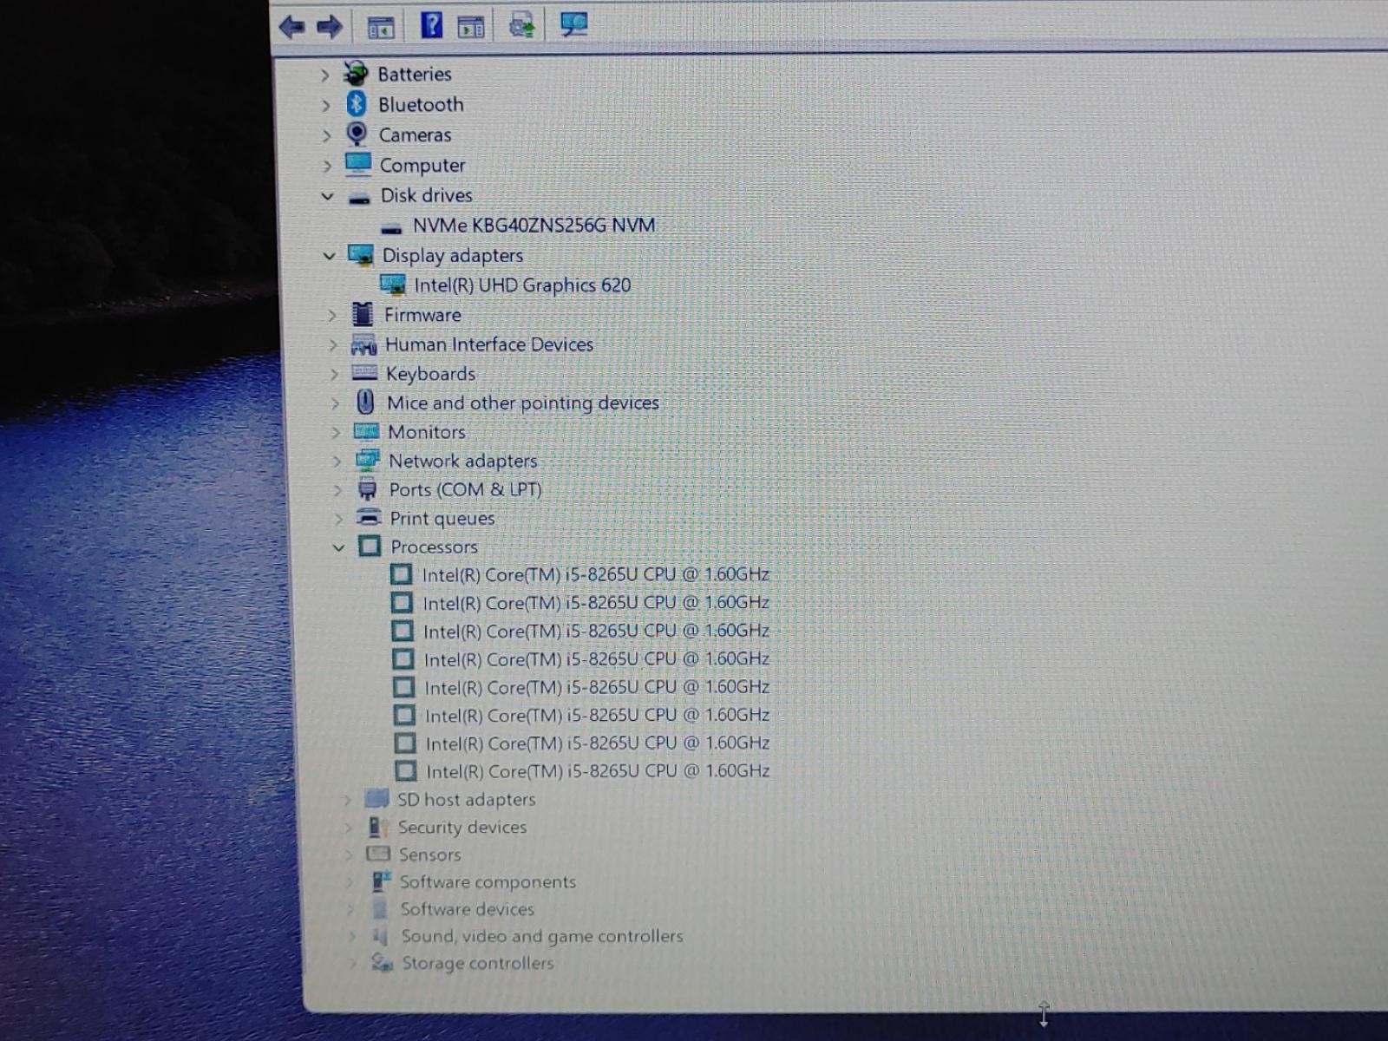Click the Human Interface Devices label
The height and width of the screenshot is (1041, 1388).
coord(489,344)
